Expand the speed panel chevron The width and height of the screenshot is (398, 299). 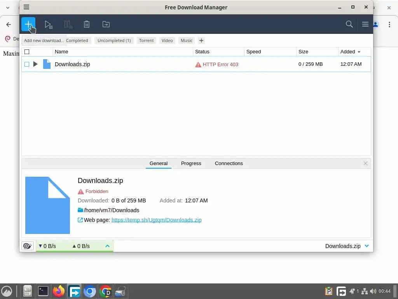coord(107,246)
